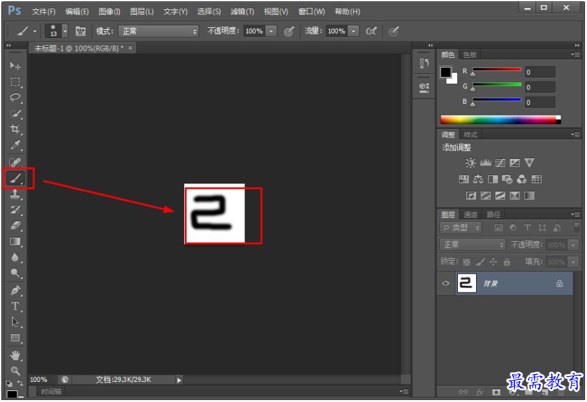This screenshot has height=402, width=587.
Task: Open the layer blend mode 正常 dropdown
Action: [x=473, y=245]
